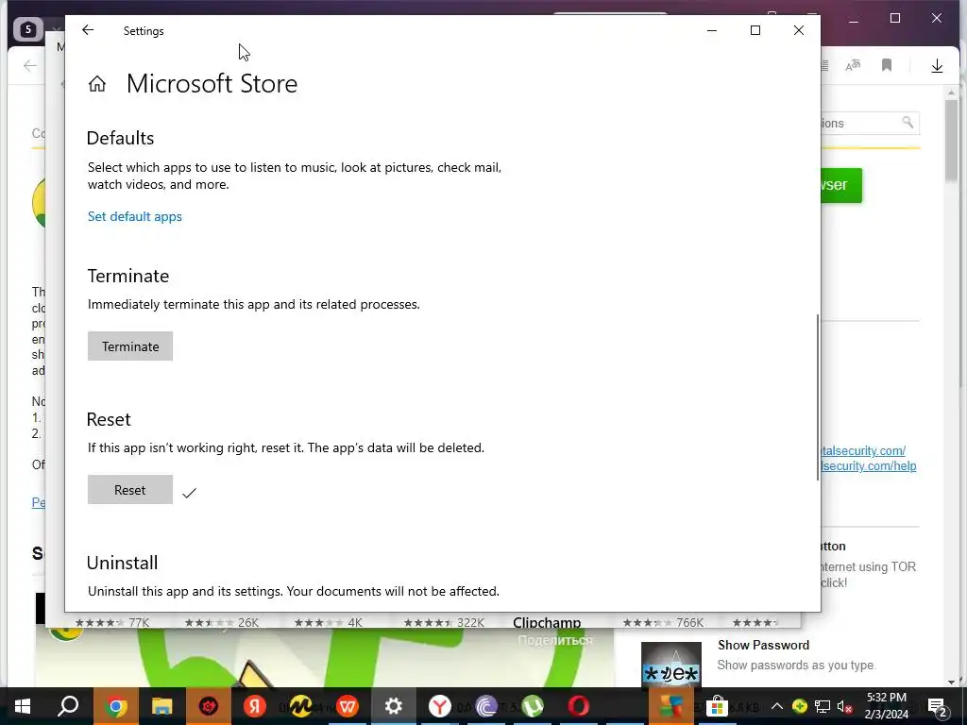Open BitTorrent from the taskbar

point(486,706)
